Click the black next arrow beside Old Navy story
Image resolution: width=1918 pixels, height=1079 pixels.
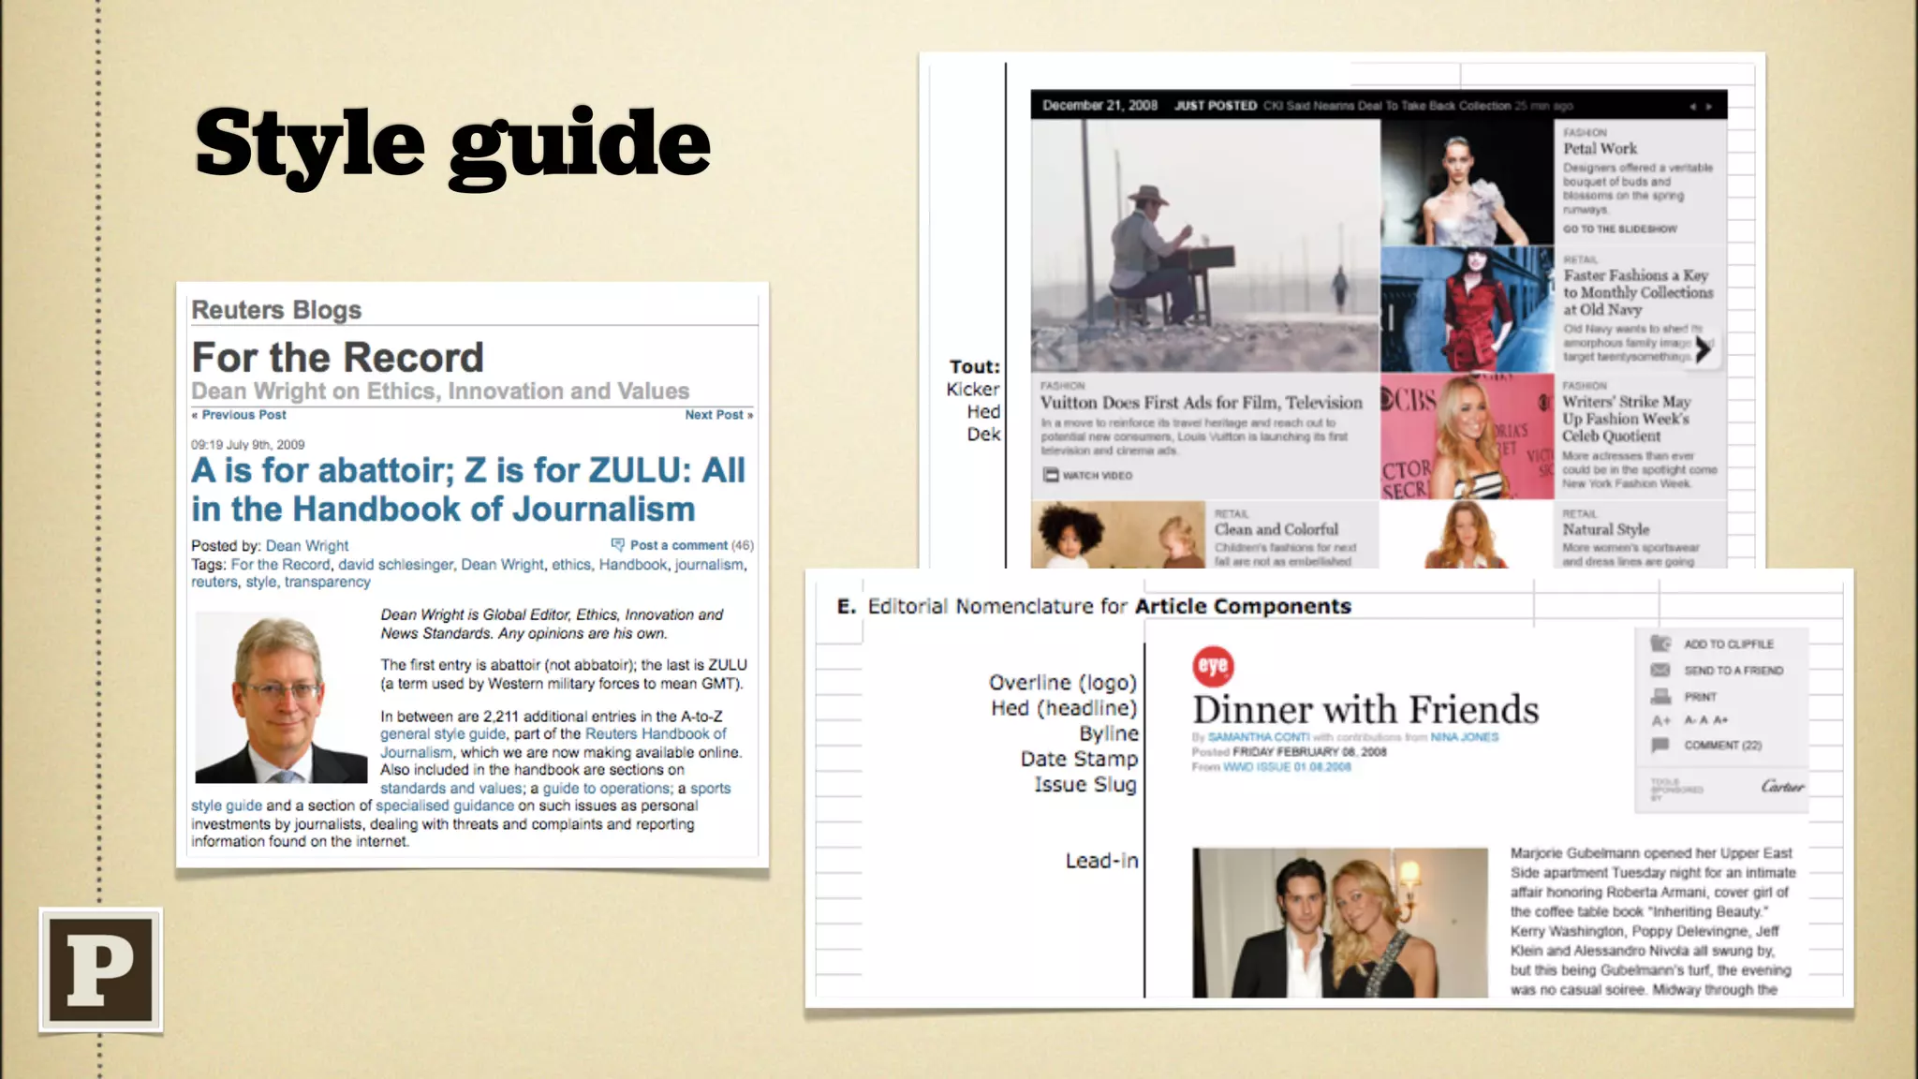click(x=1704, y=350)
